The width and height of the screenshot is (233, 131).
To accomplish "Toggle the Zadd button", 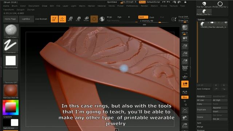I will [143, 17].
